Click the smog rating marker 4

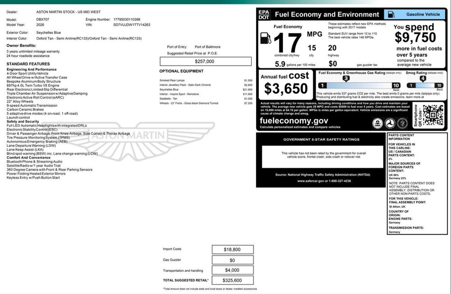click(x=423, y=79)
